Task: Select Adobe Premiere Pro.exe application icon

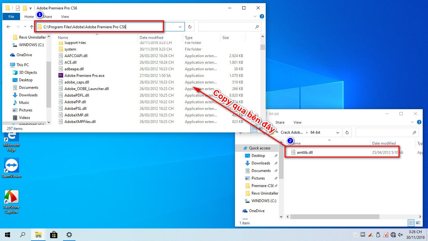Action: coord(61,76)
